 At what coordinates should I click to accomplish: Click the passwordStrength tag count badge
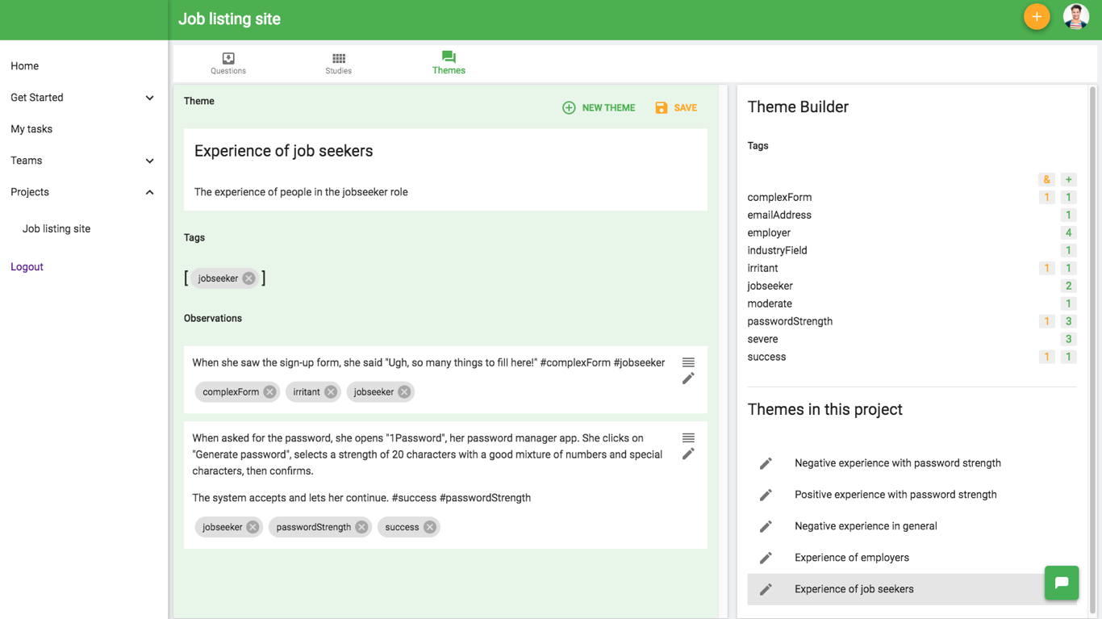[1067, 320]
